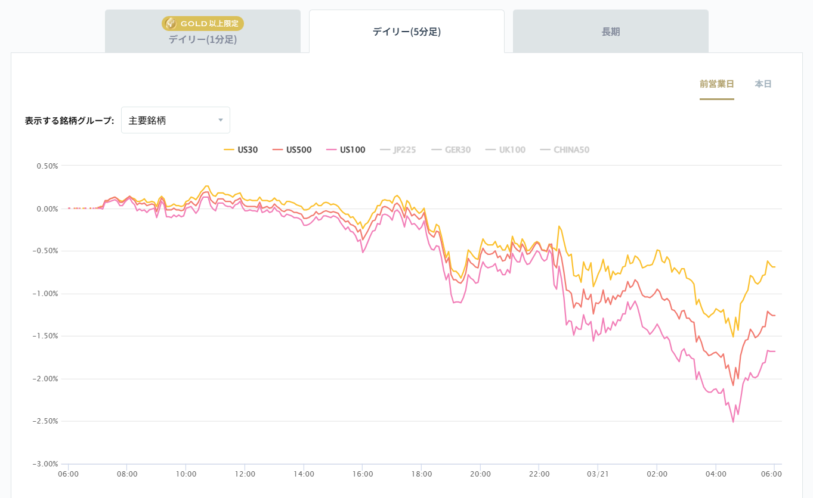Image resolution: width=813 pixels, height=498 pixels.
Task: Click the dropdown arrow beside 主要銘柄
Action: pyautogui.click(x=221, y=120)
